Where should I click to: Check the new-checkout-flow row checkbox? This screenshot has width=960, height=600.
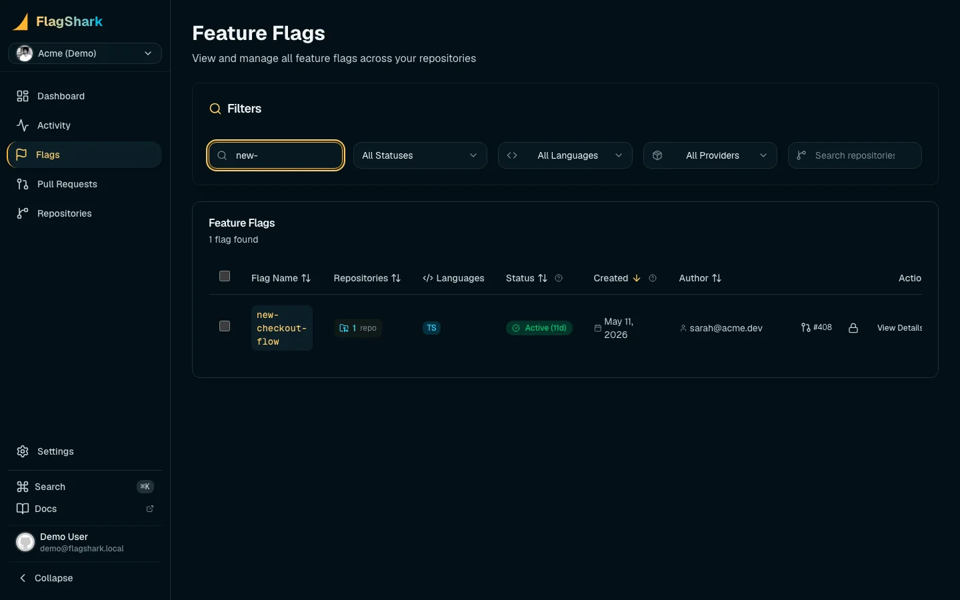click(225, 326)
